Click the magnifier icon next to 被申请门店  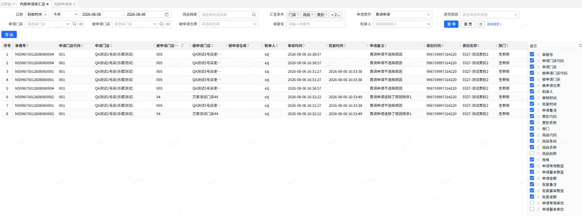[x=162, y=24]
